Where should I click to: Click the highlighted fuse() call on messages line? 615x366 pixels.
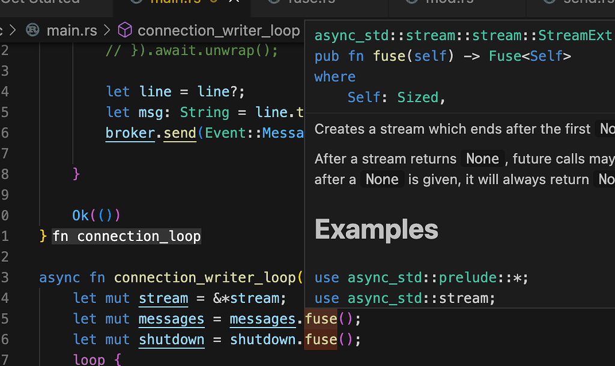pos(321,319)
